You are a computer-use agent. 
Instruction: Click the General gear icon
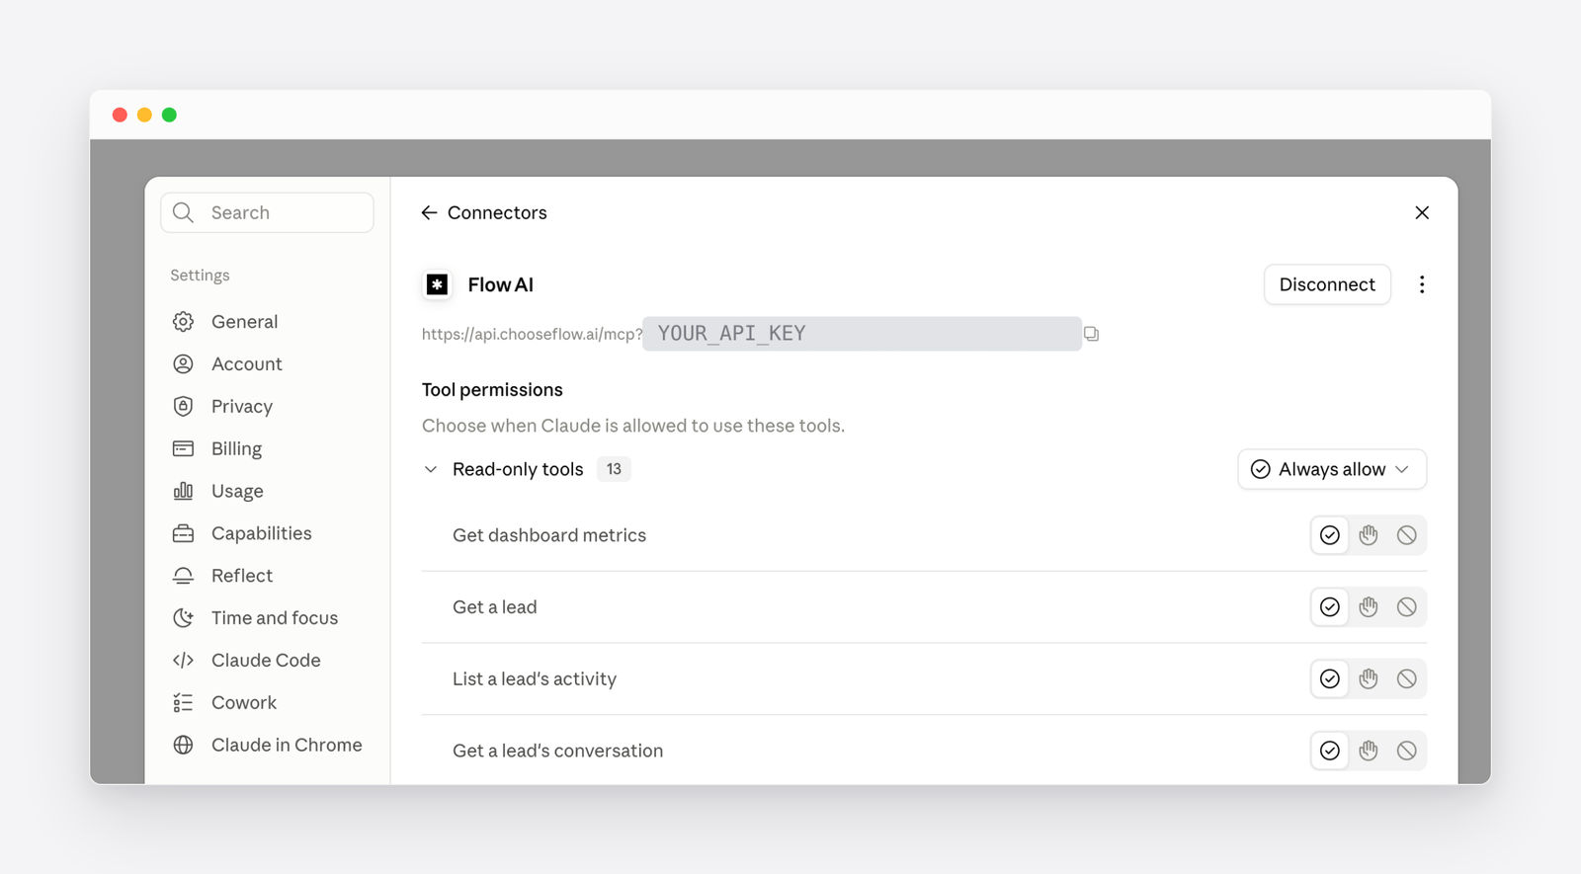pyautogui.click(x=183, y=321)
